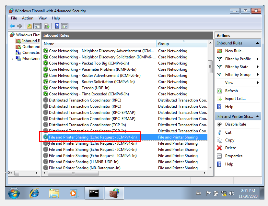
Task: Select File and Printer Sharing (NB-Datagram-In) rule
Action: click(85, 168)
